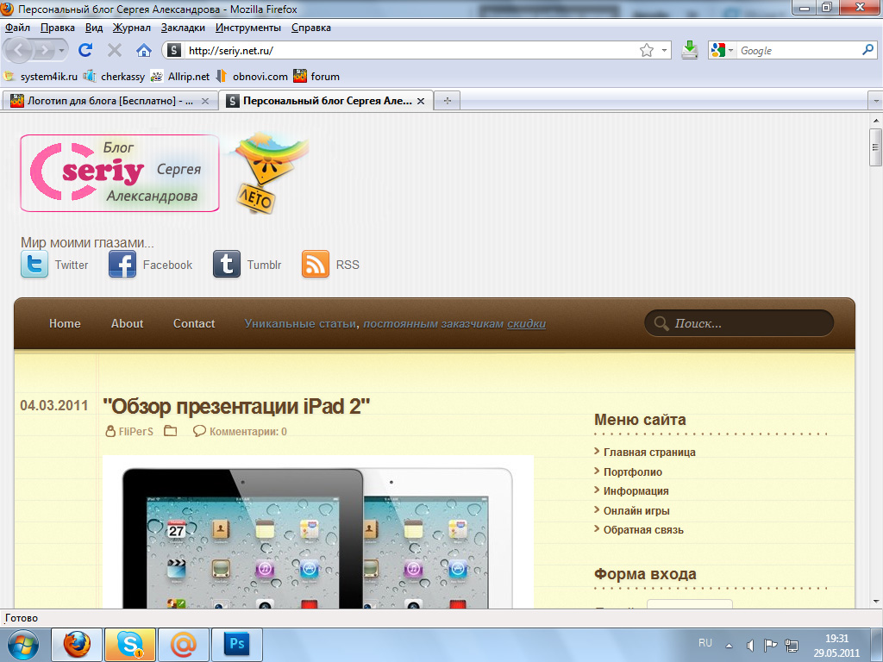Open the Twitter text link
This screenshot has height=662, width=883.
click(72, 265)
